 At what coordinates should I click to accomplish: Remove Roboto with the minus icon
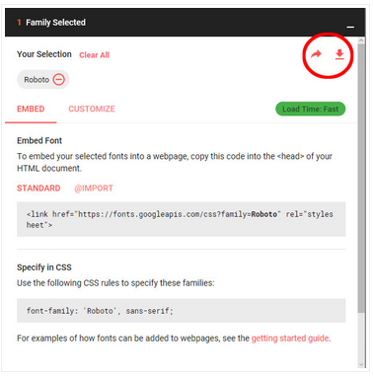[59, 79]
